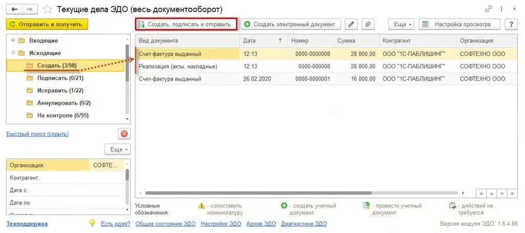The height and width of the screenshot is (233, 525).
Task: Jump to last row using the table navigation arrow
Action: click(x=512, y=193)
